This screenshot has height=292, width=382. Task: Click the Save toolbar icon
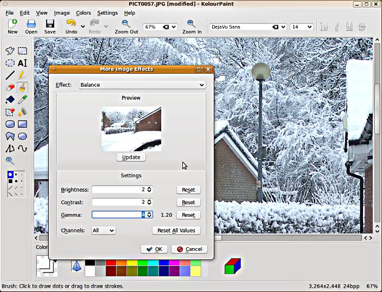(x=50, y=24)
